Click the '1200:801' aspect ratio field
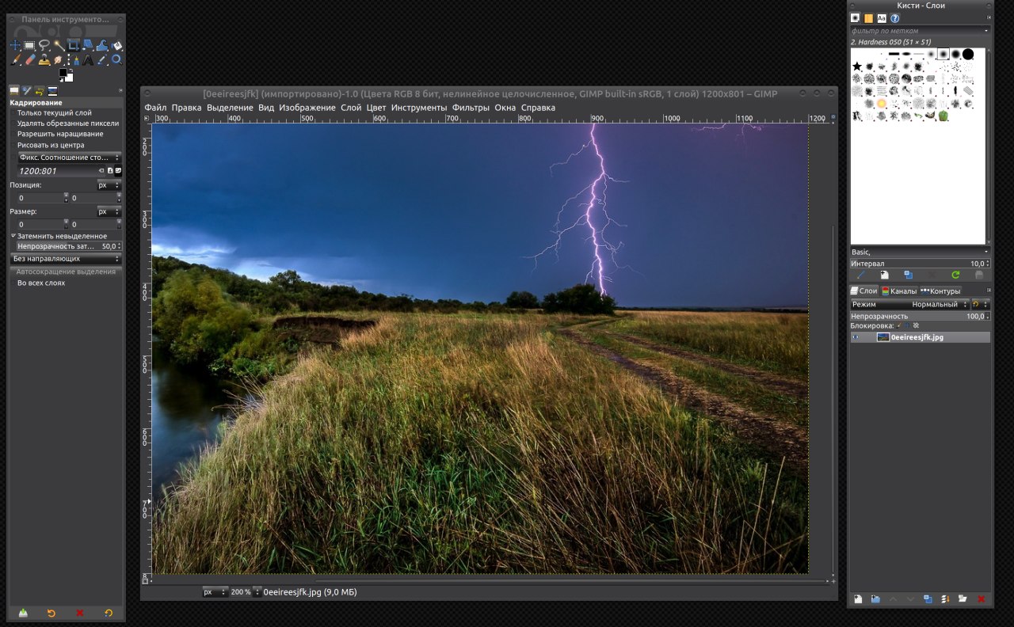The height and width of the screenshot is (627, 1014). pyautogui.click(x=55, y=171)
